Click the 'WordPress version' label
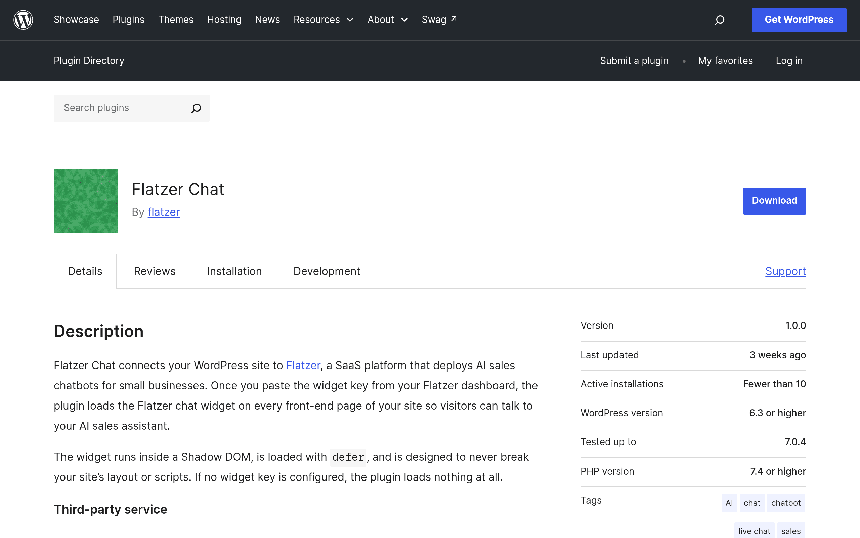 coord(622,413)
